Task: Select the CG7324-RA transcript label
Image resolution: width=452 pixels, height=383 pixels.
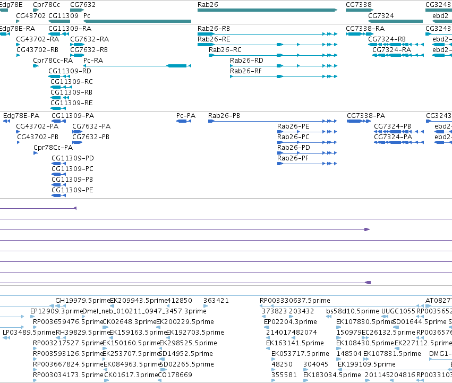Action: click(392, 50)
